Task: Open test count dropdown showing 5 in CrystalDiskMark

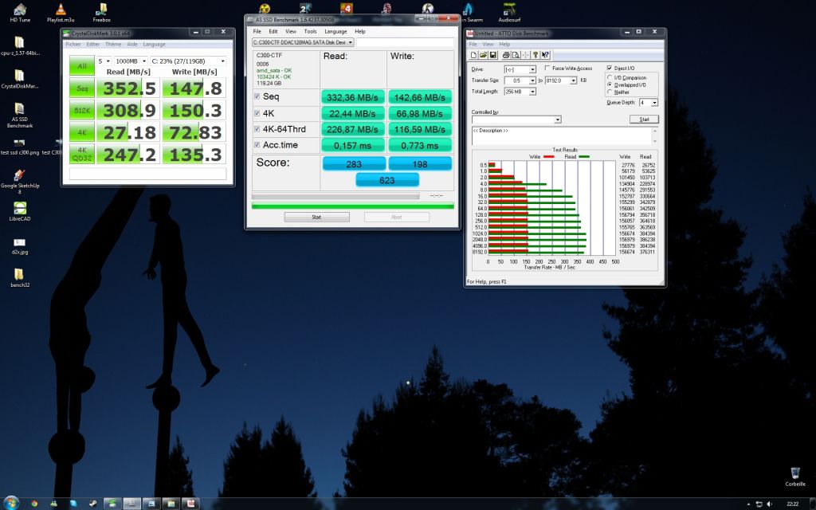Action: coord(104,61)
